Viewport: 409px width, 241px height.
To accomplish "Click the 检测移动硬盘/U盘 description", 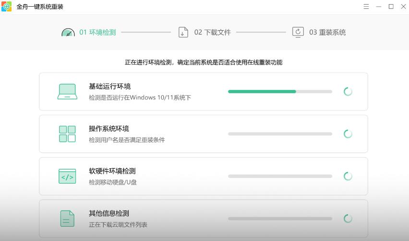I will coord(113,182).
